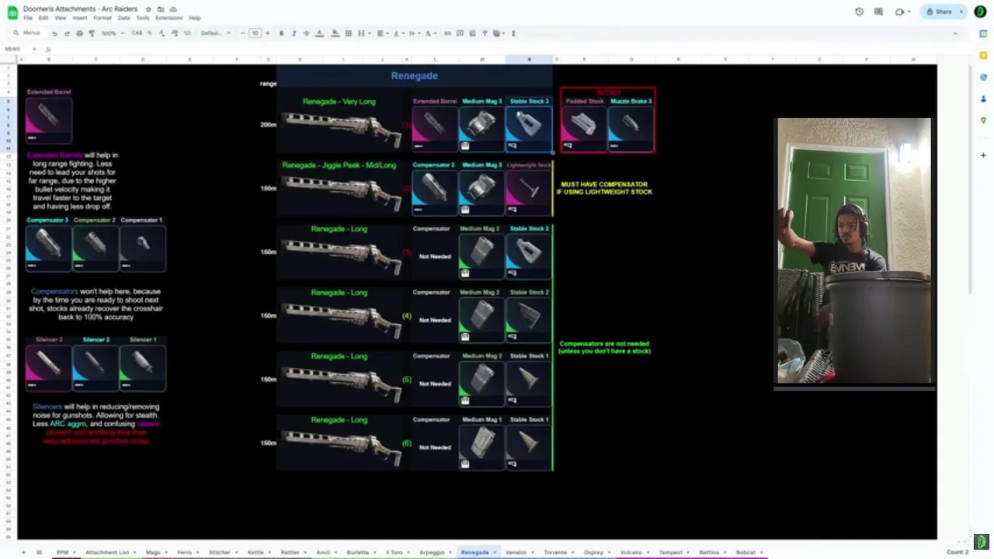Open the font family dropdown
994x559 pixels.
(215, 33)
